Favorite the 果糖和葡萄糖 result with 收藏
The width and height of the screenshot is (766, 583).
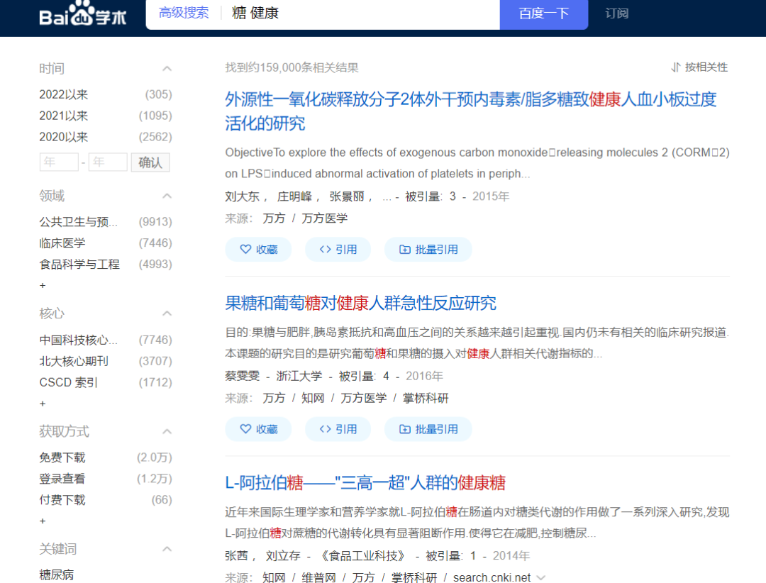pos(259,429)
